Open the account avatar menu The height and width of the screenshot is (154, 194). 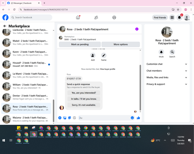[187, 17]
